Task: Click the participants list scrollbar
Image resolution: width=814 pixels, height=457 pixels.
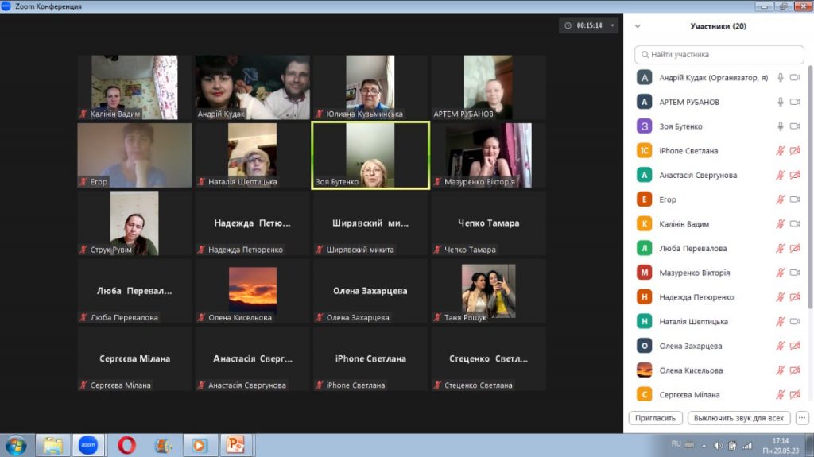Action: [810, 187]
